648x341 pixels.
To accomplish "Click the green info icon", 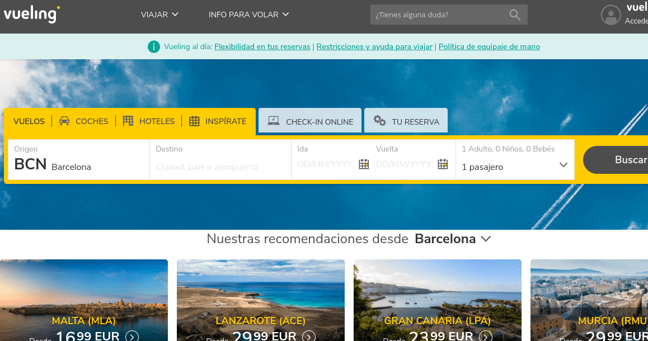I will (154, 47).
